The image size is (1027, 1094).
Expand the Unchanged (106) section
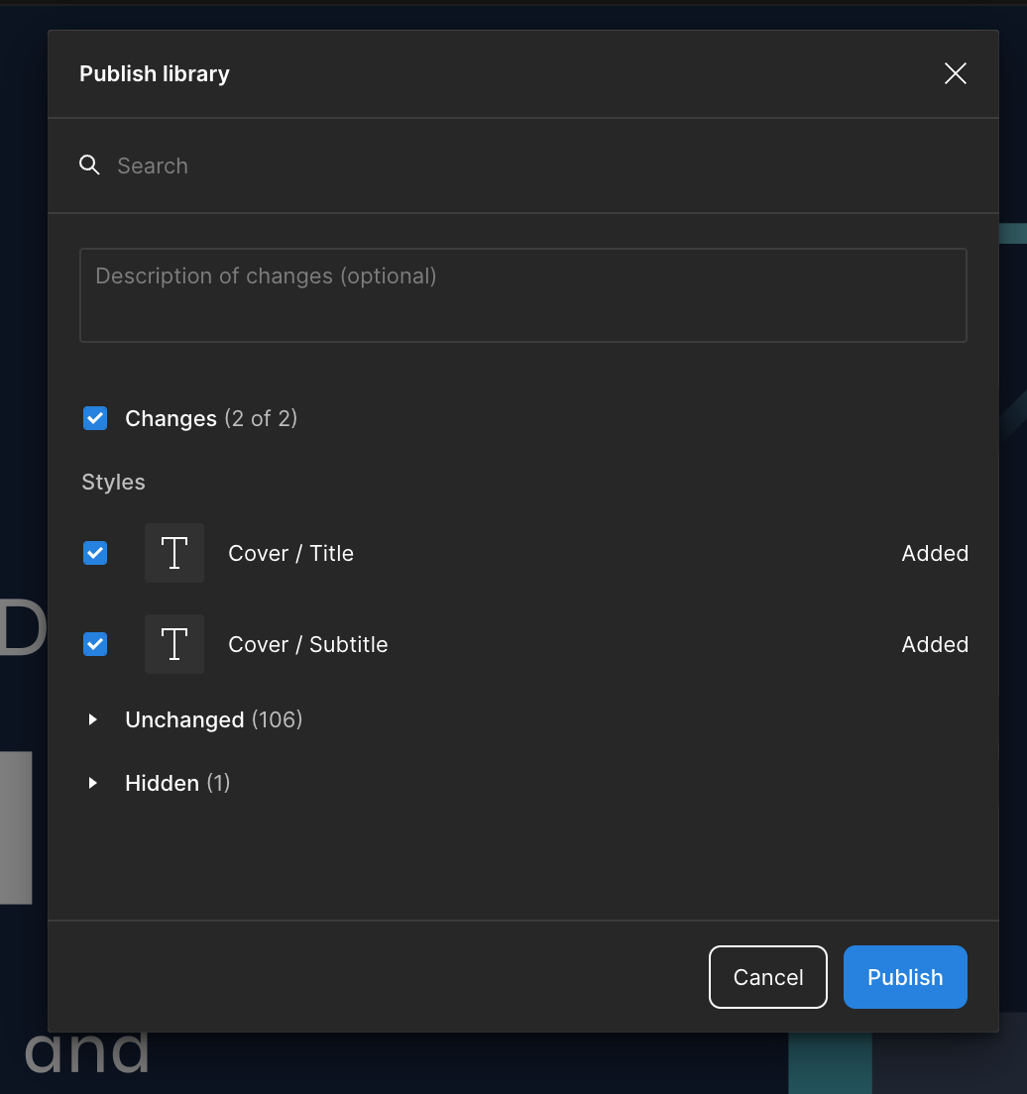coord(93,719)
